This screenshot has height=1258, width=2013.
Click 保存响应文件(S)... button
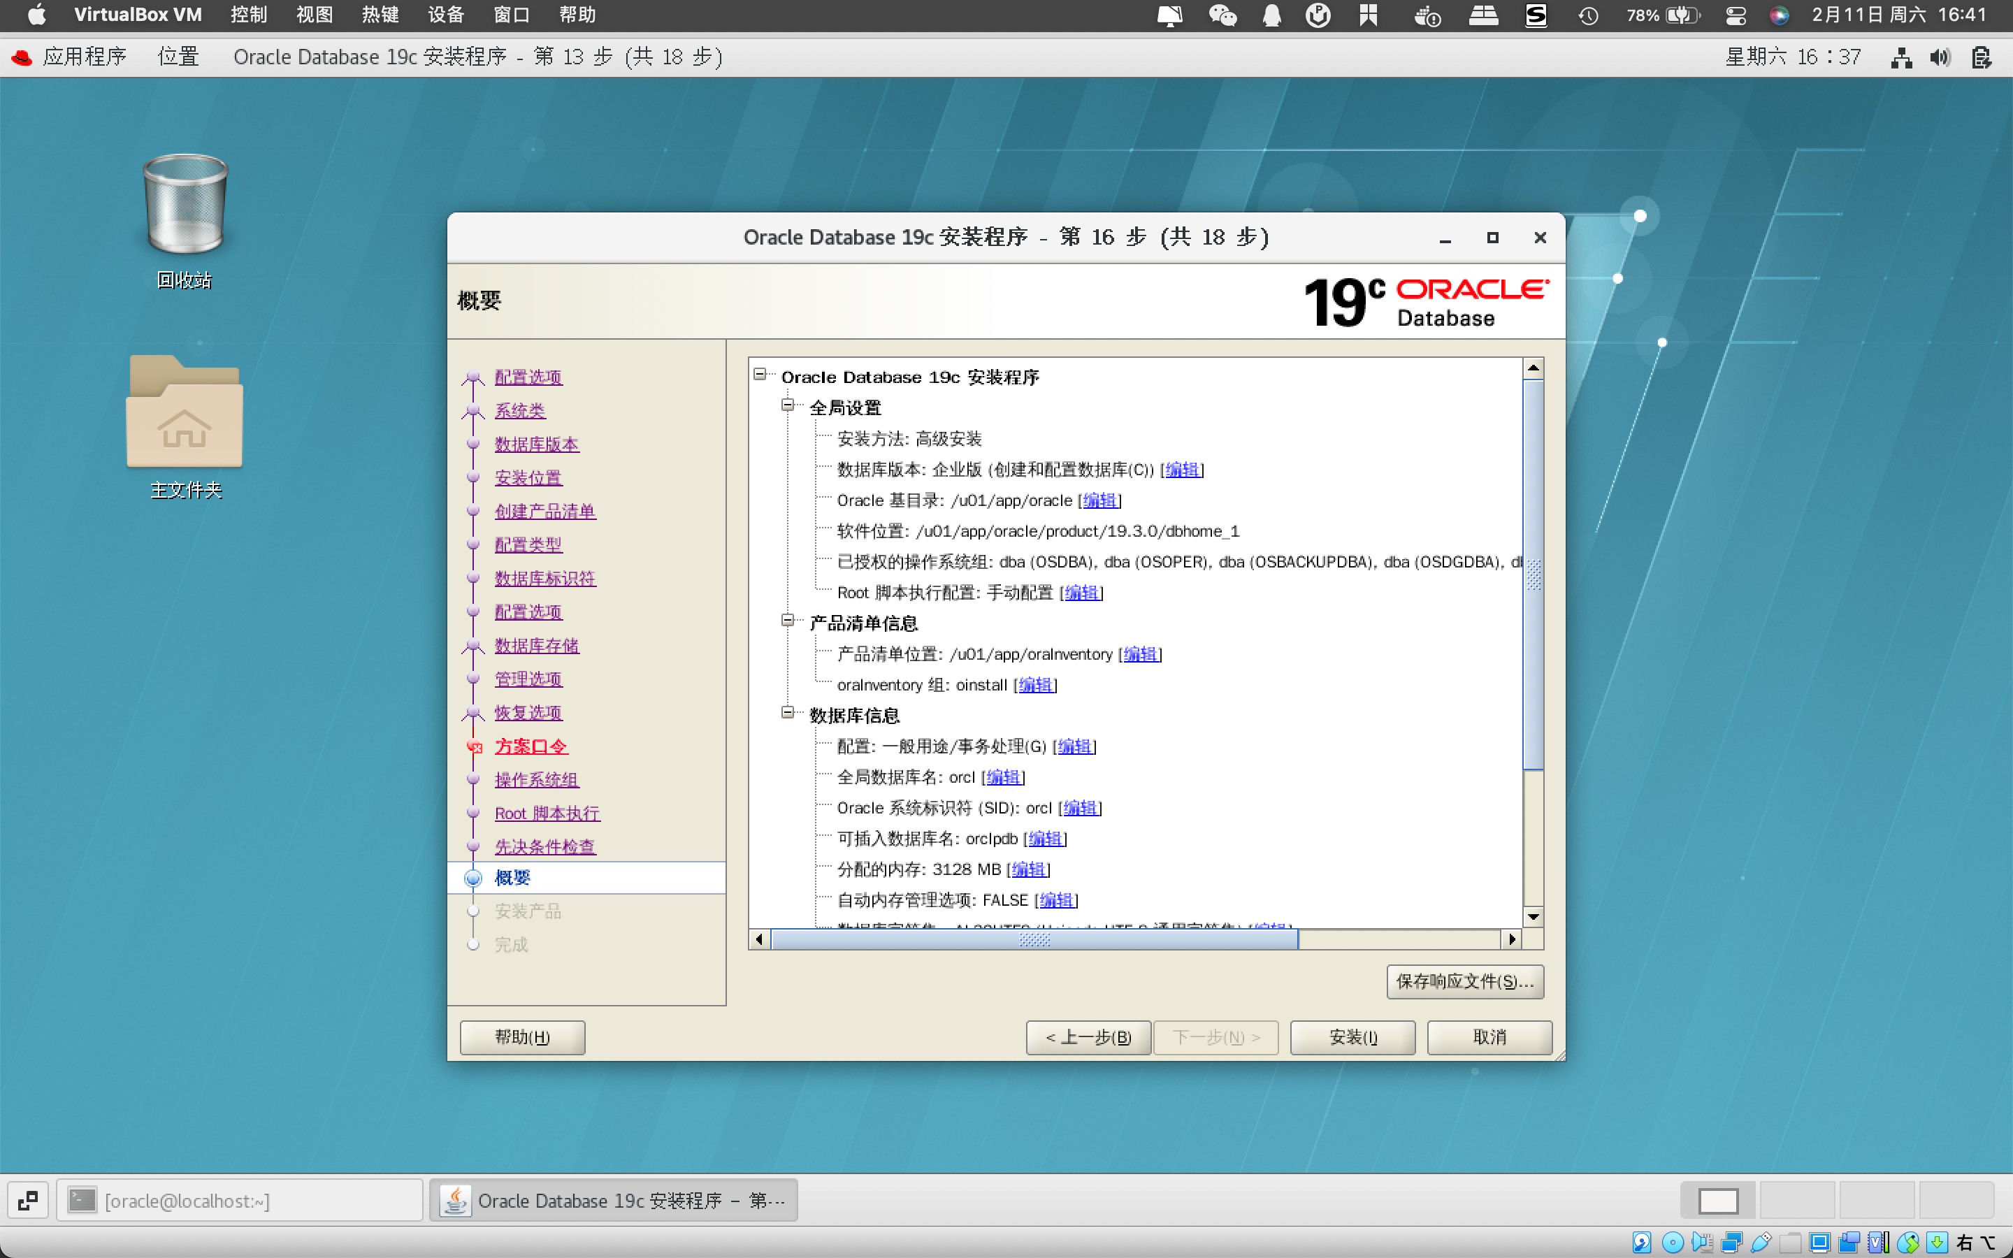coord(1465,982)
